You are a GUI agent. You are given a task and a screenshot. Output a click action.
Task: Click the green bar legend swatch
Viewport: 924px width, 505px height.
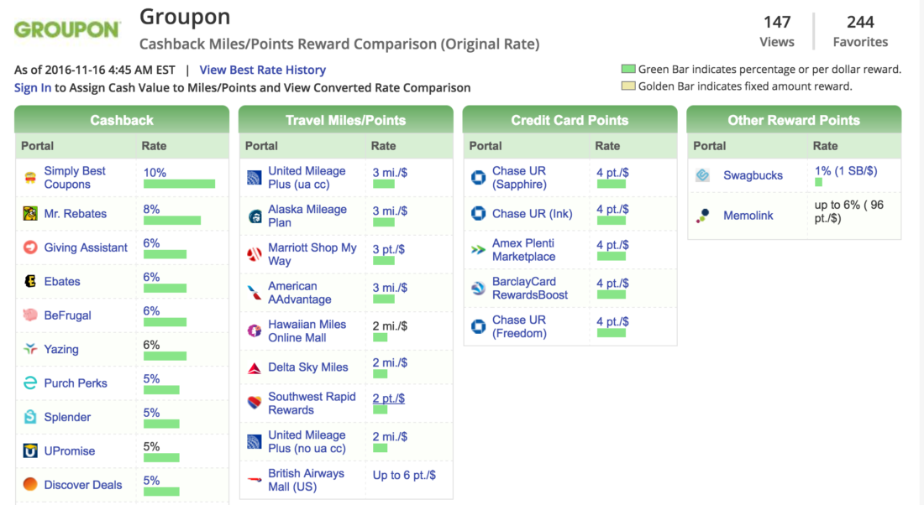point(627,71)
